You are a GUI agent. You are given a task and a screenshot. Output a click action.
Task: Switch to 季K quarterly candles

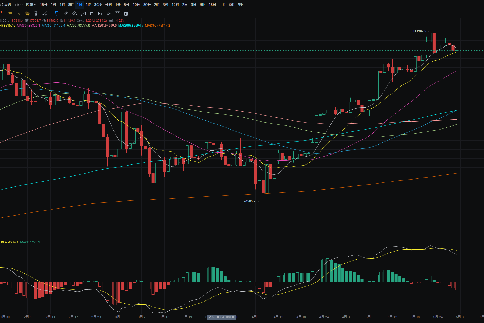pyautogui.click(x=232, y=5)
